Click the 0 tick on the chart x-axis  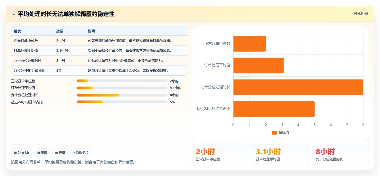[234, 125]
